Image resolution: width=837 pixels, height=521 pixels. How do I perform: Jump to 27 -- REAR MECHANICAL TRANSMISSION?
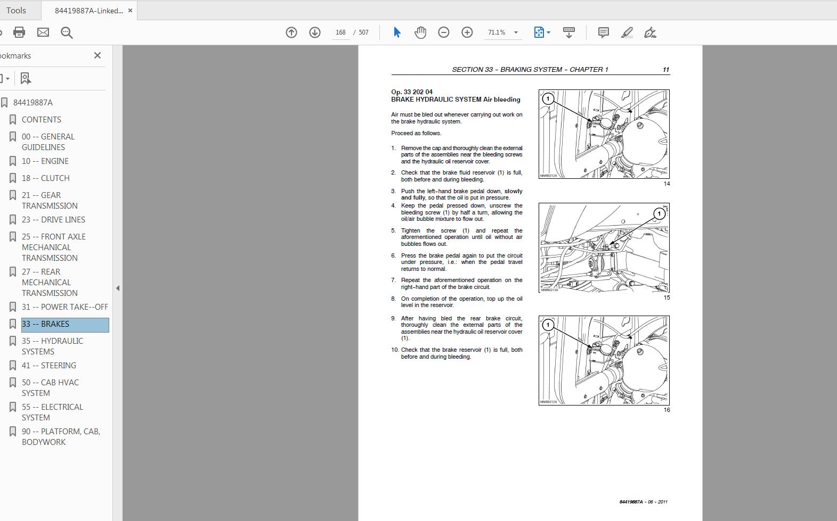click(50, 283)
